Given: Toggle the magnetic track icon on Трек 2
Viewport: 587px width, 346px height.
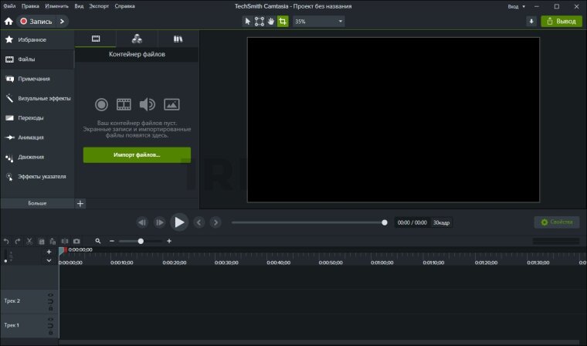Looking at the screenshot, I should 51,301.
